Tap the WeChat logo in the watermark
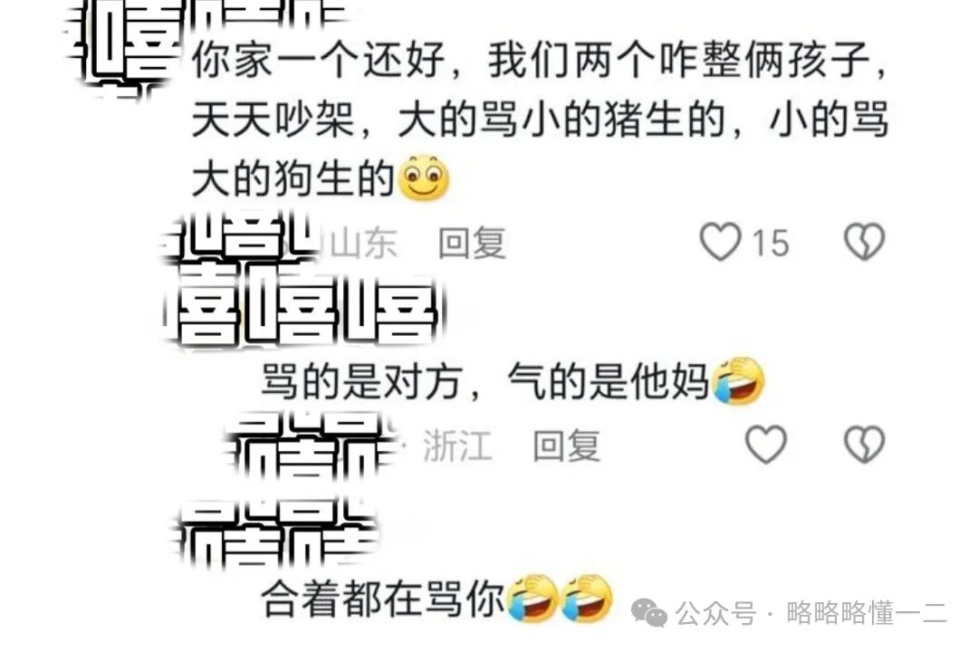978x652 pixels. point(649,612)
